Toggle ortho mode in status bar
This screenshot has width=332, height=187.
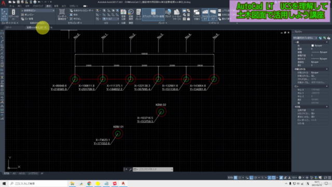(251, 178)
